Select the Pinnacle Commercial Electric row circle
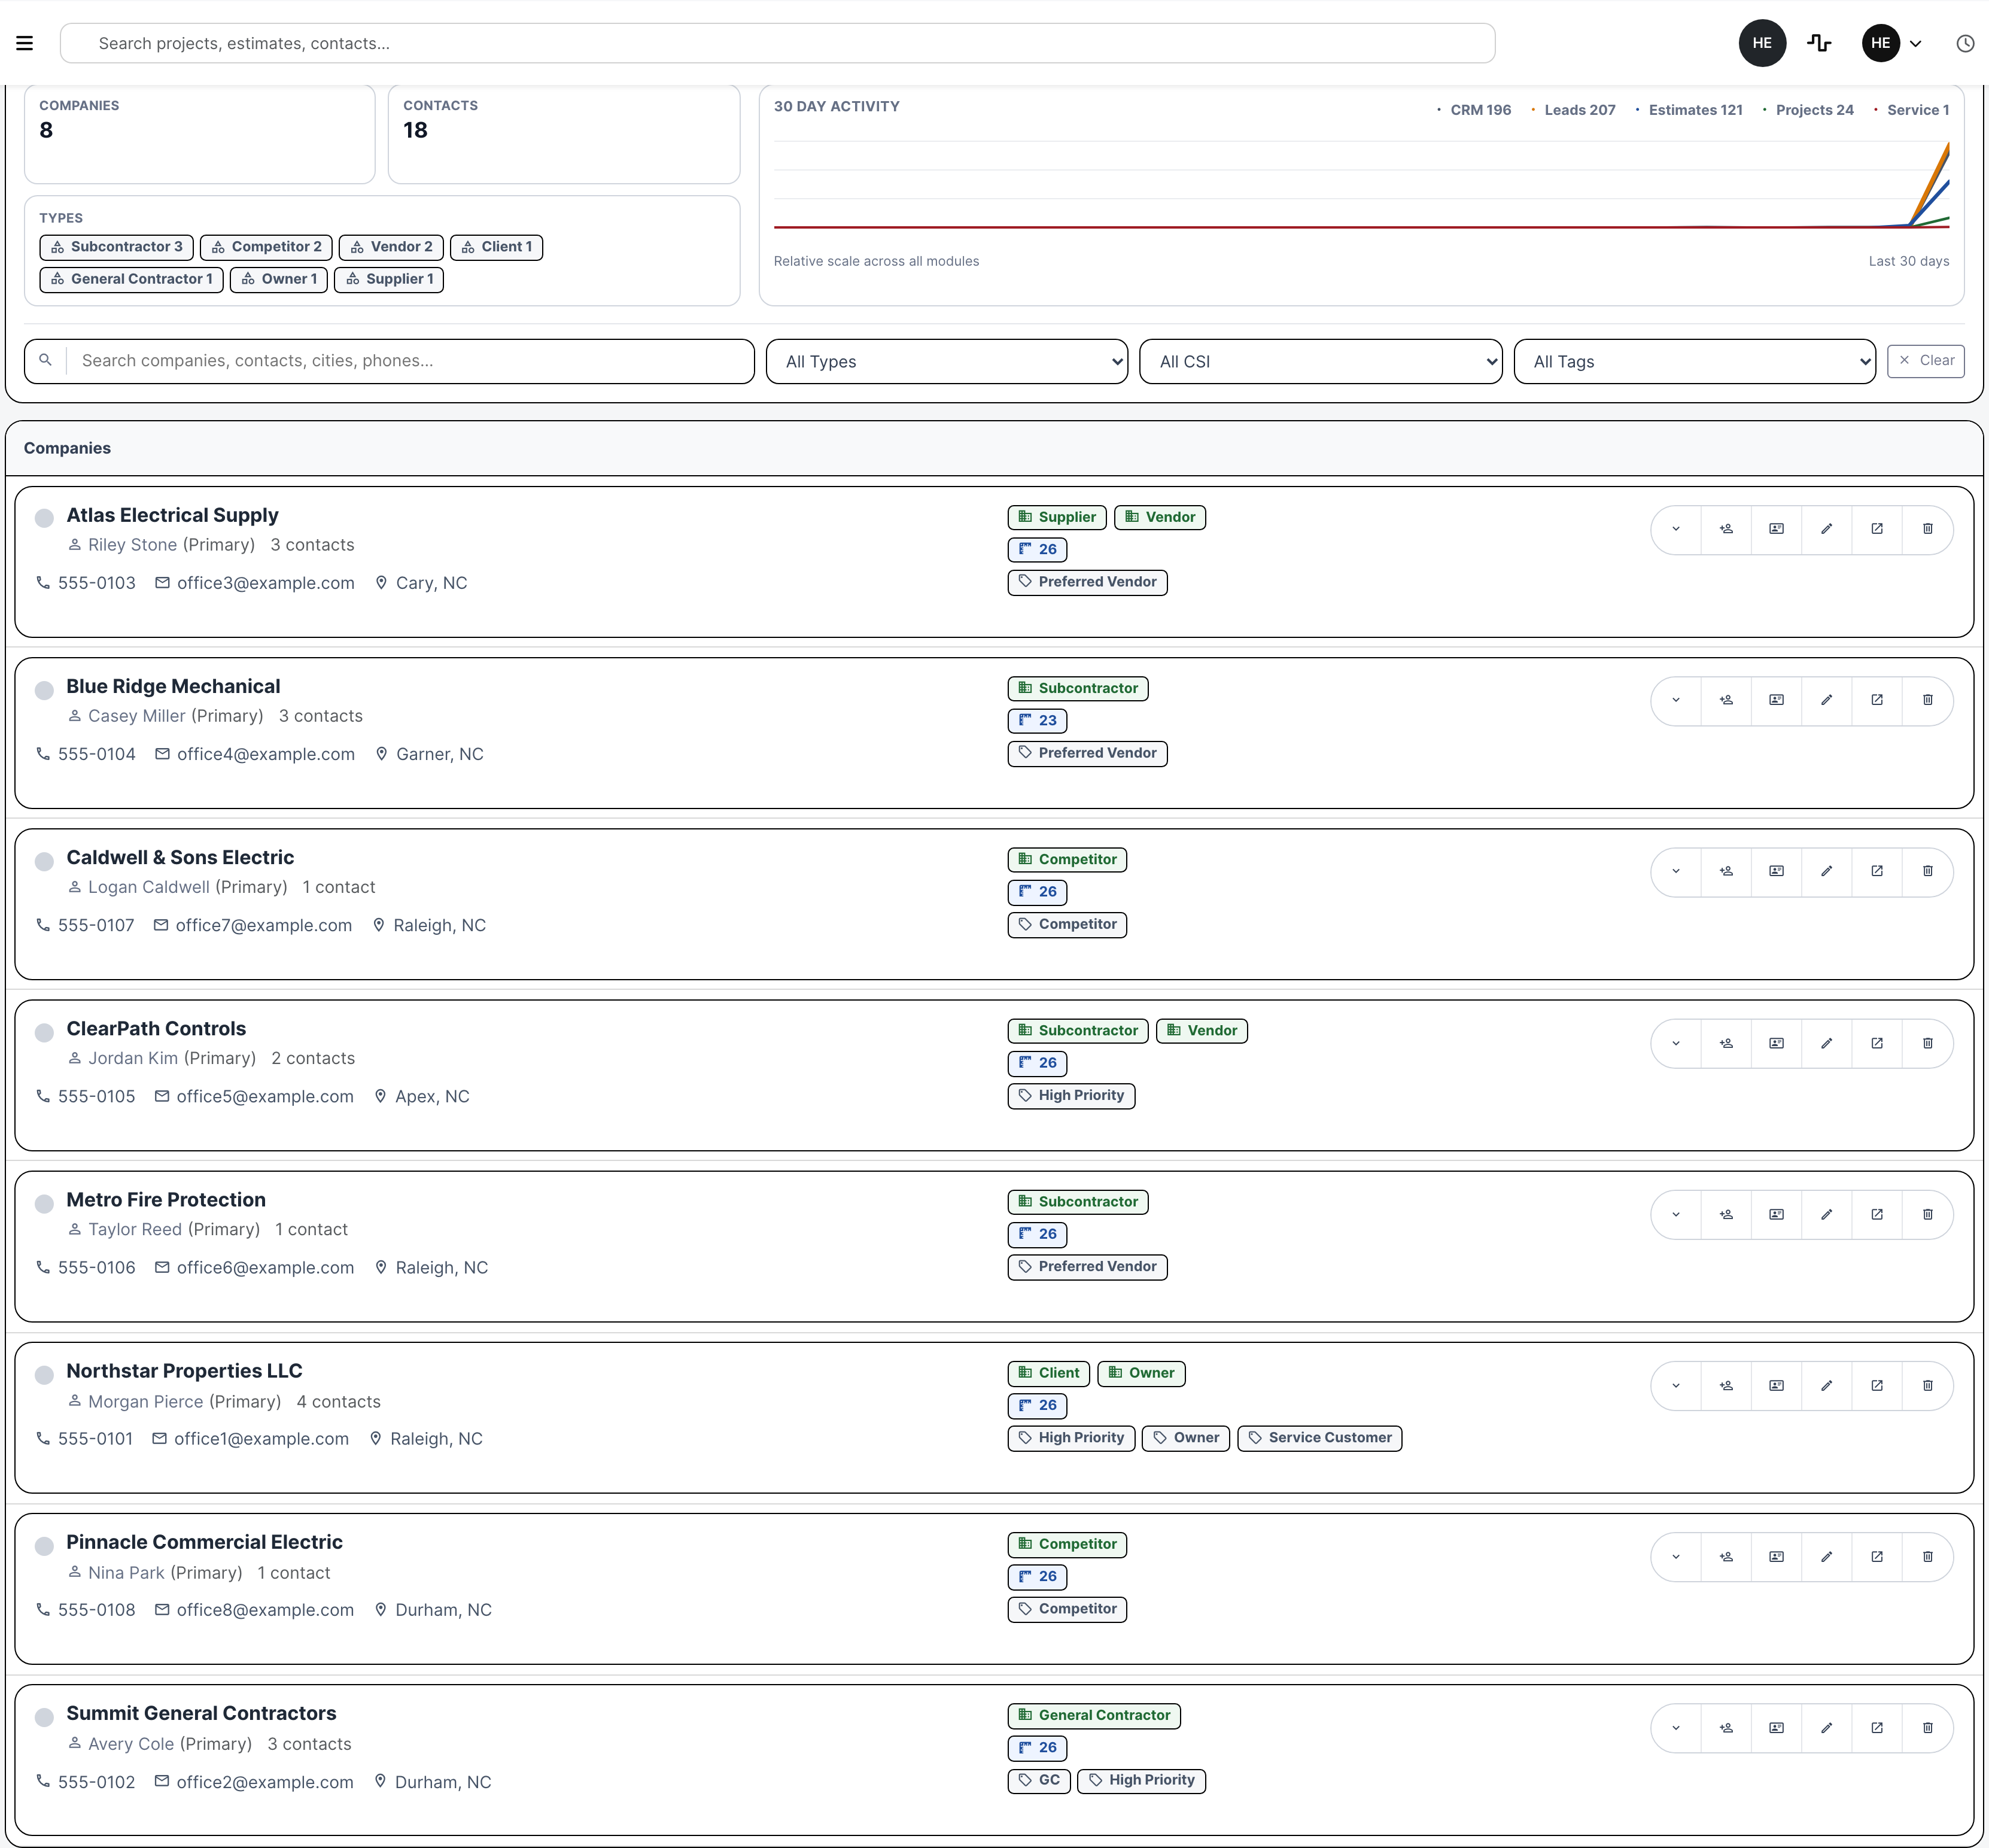This screenshot has height=1848, width=1989. click(44, 1546)
